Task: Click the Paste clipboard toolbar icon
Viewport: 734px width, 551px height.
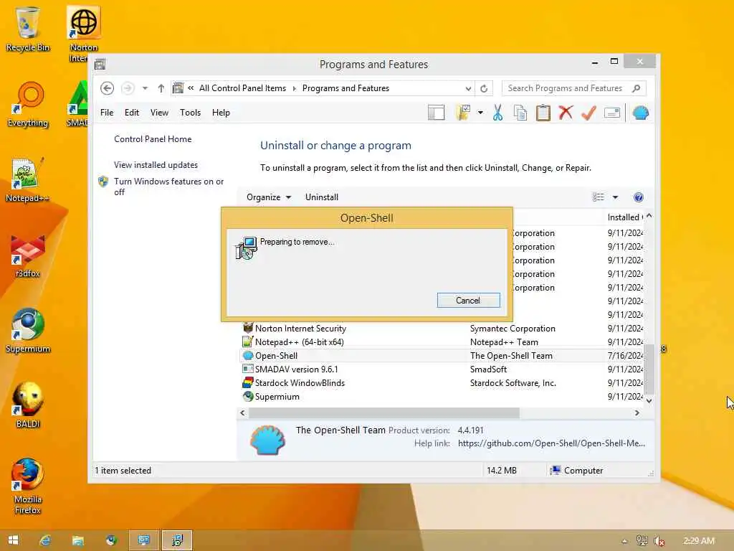Action: (x=543, y=113)
